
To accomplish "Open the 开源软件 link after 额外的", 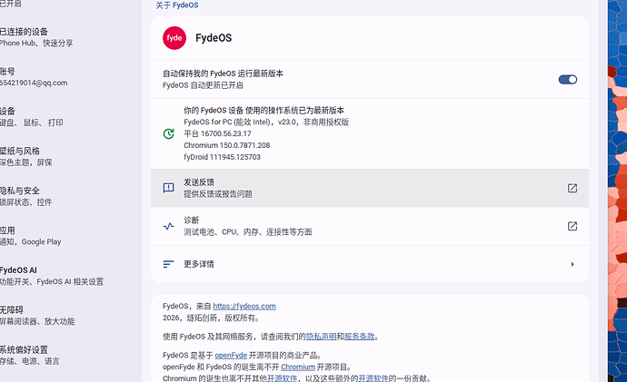I will [373, 378].
